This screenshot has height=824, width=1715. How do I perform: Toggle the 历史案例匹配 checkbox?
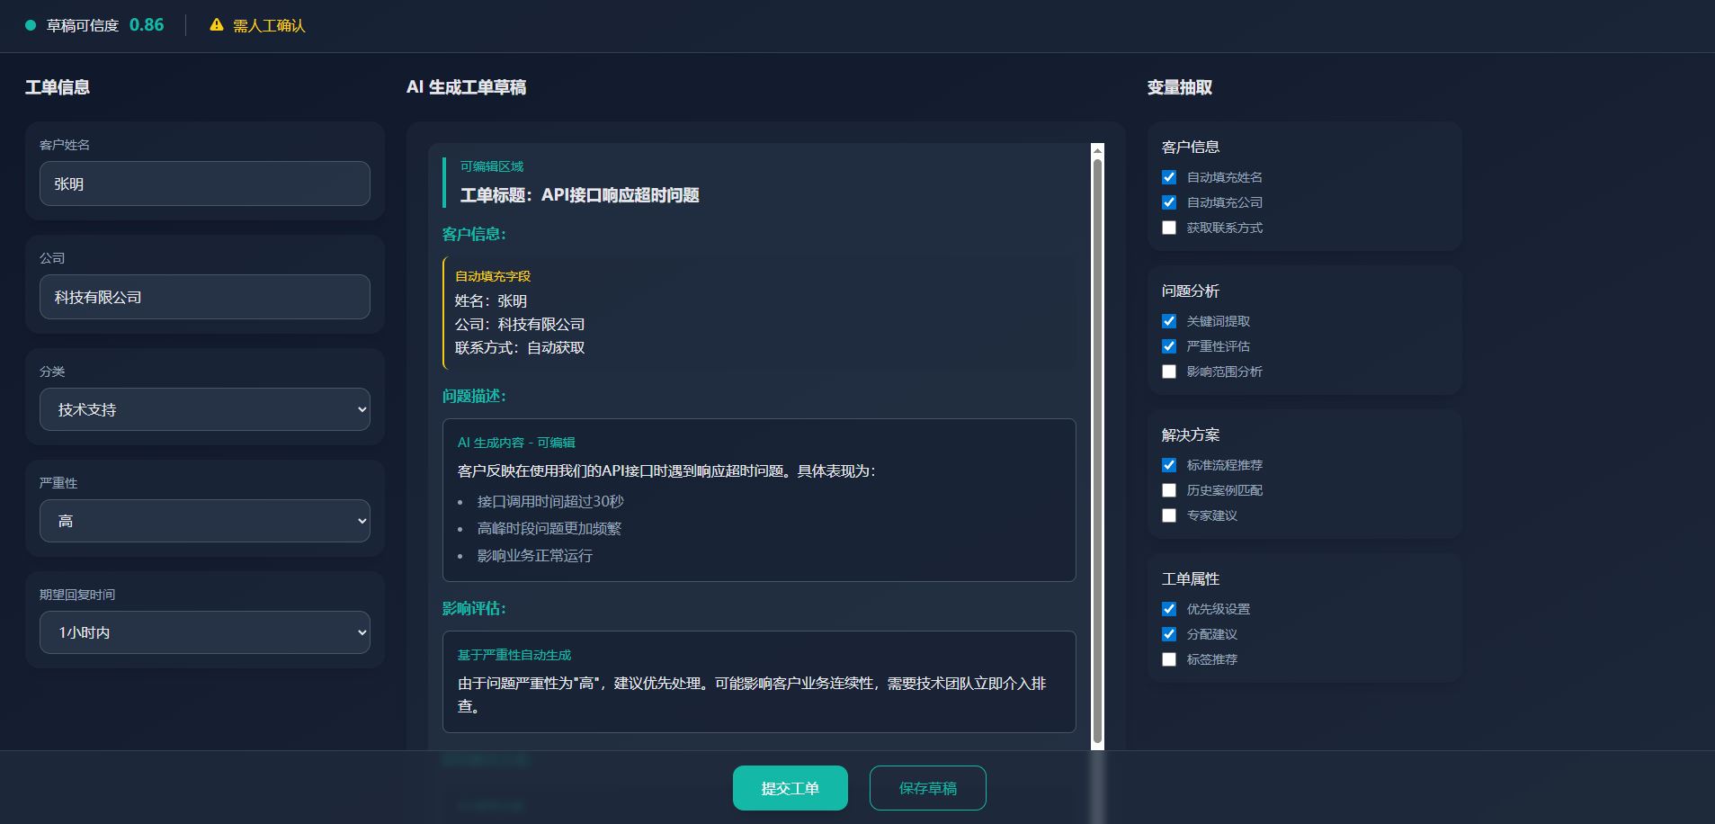click(1169, 490)
